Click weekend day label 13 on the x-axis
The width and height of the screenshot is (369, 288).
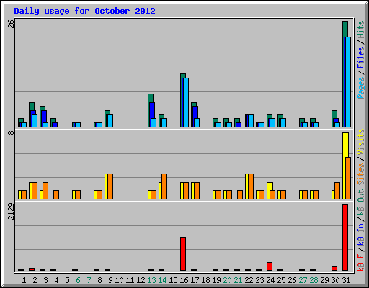[151, 280]
